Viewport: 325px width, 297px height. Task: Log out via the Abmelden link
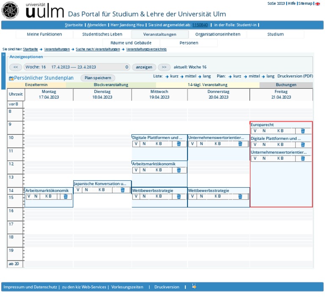click(x=96, y=25)
